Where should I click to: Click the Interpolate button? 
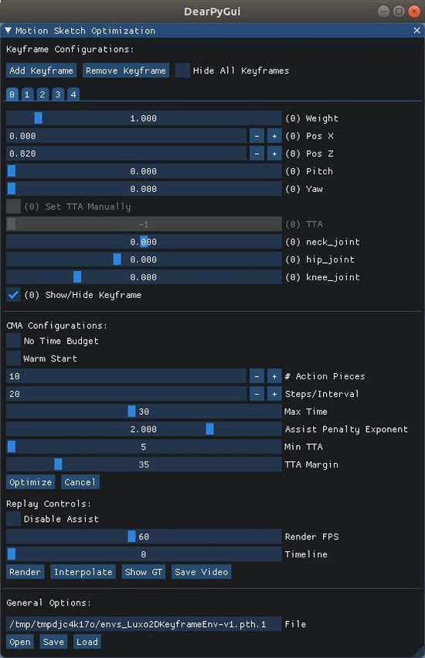pyautogui.click(x=83, y=571)
